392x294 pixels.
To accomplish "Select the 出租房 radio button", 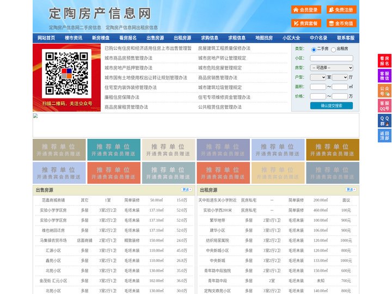I will [x=333, y=49].
